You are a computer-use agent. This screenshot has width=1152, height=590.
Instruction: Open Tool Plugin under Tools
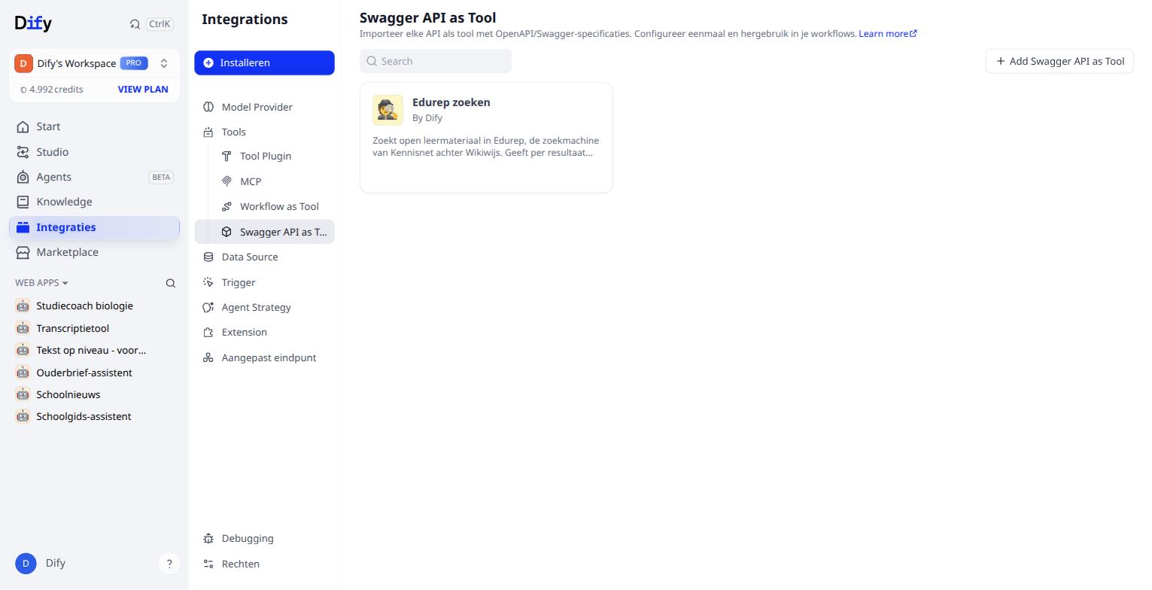pos(264,156)
